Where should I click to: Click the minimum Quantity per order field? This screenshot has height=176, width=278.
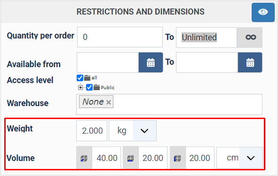[x=120, y=37]
